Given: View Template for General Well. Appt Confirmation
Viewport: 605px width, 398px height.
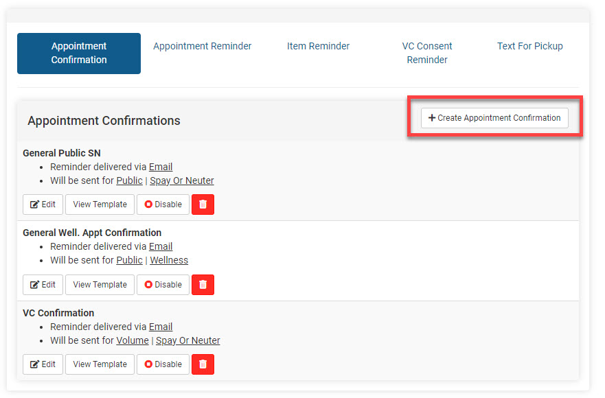Looking at the screenshot, I should coord(100,285).
